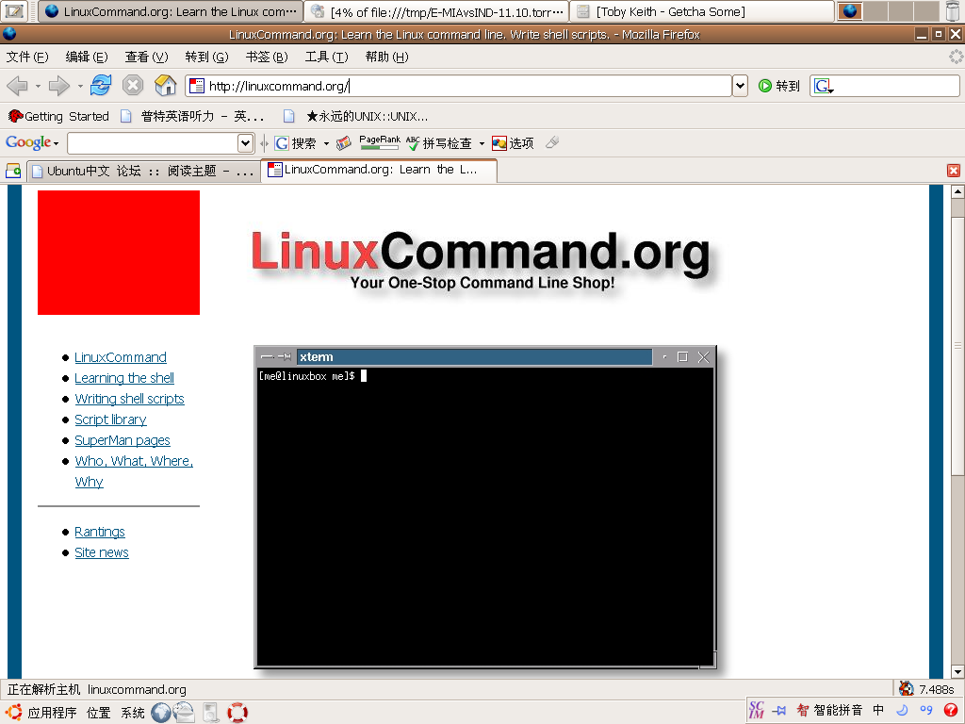This screenshot has height=724, width=965.
Task: Click the red question mark SCIM help icon
Action: (951, 711)
